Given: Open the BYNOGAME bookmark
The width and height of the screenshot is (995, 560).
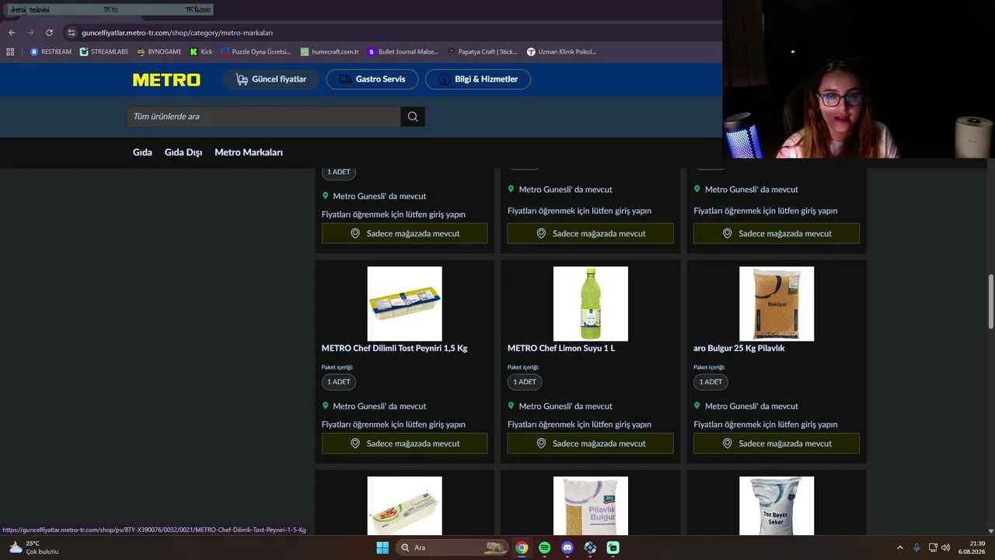Looking at the screenshot, I should click(x=159, y=52).
